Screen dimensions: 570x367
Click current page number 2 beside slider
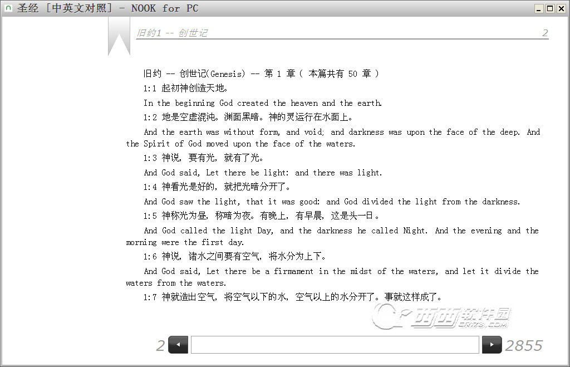(x=160, y=345)
